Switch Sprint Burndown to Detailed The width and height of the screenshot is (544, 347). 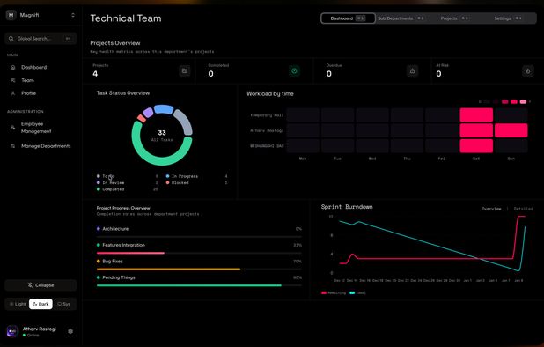point(523,209)
